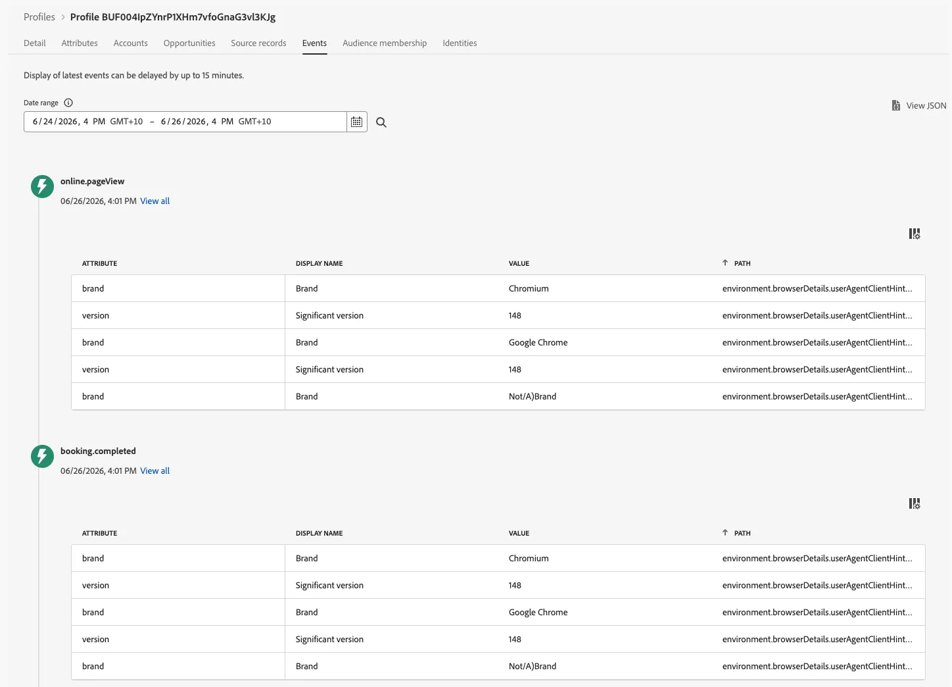The image size is (952, 687).
Task: Click the profile ID heading text
Action: (x=173, y=17)
